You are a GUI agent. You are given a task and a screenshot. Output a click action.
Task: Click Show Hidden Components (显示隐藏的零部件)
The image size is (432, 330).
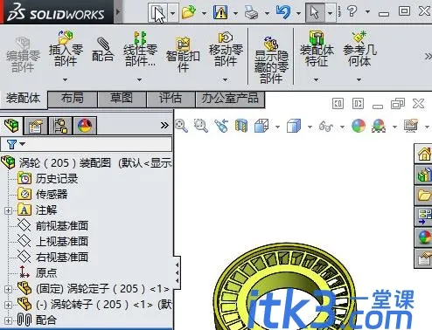pos(271,59)
